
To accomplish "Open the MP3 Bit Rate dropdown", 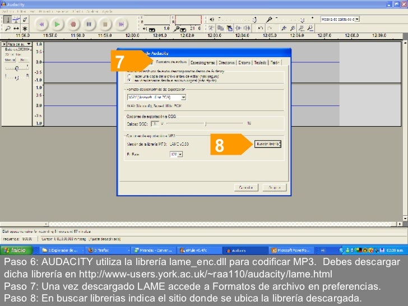I will [176, 154].
